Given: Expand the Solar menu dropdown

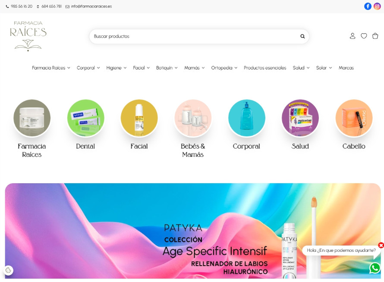Looking at the screenshot, I should point(324,68).
